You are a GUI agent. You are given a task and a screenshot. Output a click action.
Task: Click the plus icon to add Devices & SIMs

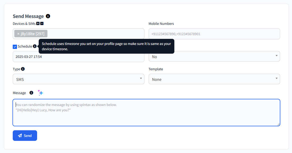click(38, 23)
